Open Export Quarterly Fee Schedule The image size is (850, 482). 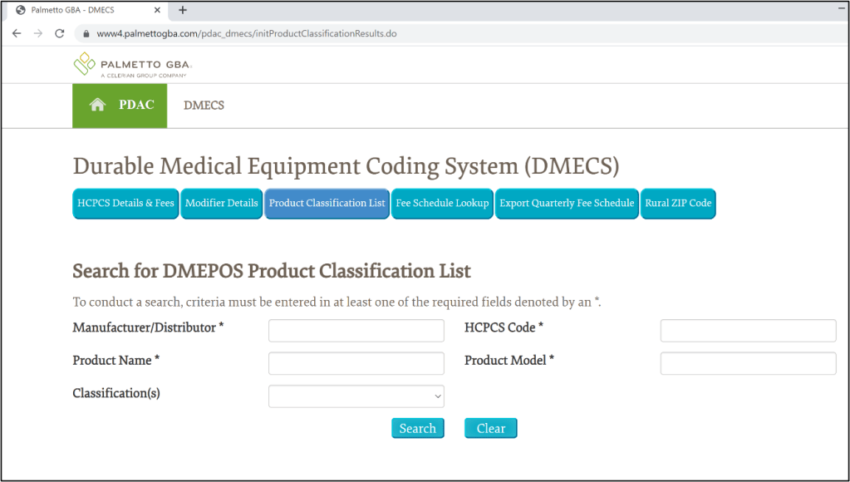(x=567, y=204)
